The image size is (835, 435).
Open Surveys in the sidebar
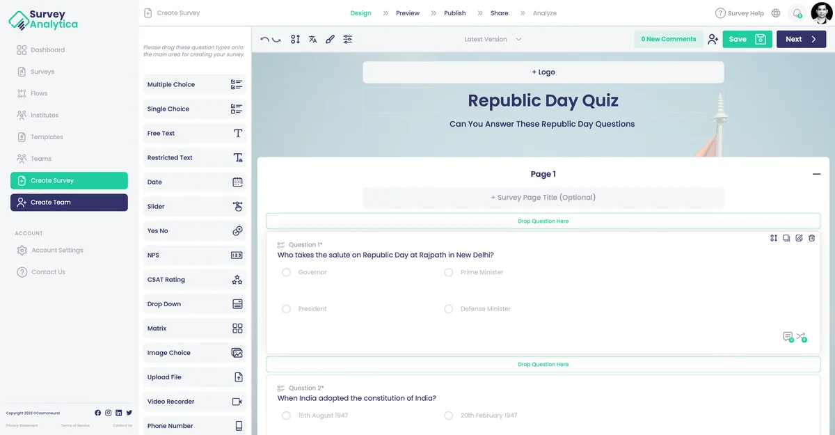click(42, 72)
